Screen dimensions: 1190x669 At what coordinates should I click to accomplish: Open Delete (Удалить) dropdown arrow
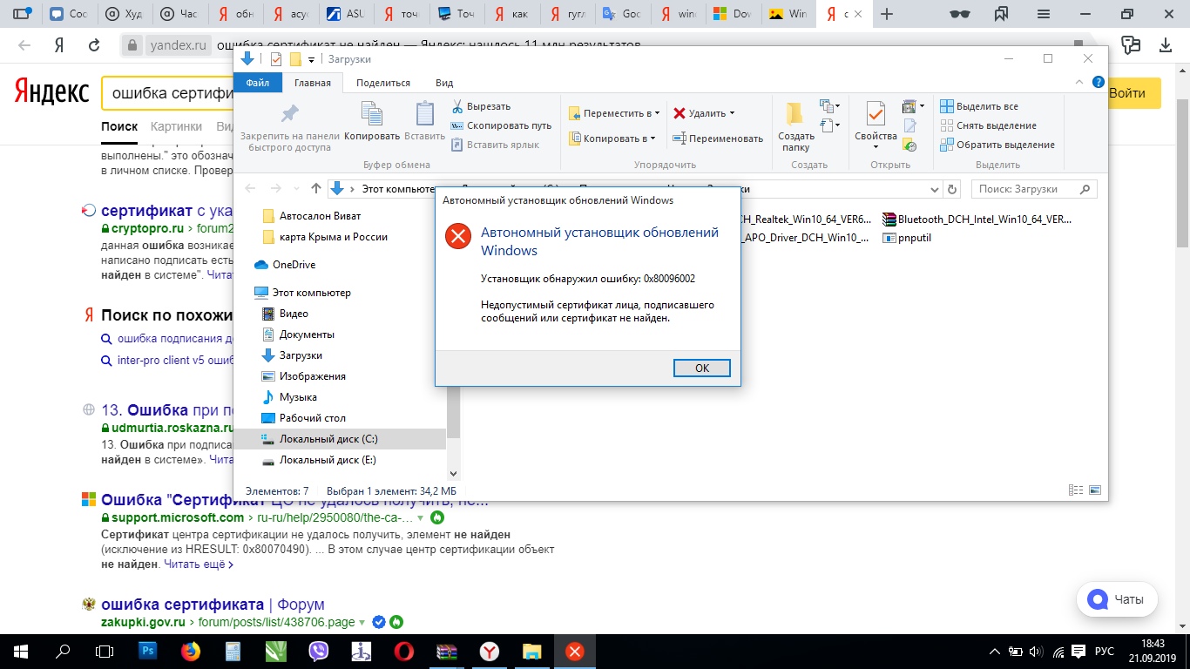732,113
